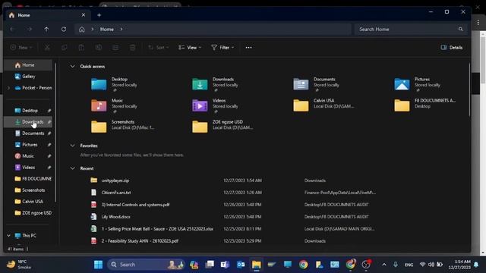
Task: Click the chevron after Home in address bar
Action: pos(121,29)
